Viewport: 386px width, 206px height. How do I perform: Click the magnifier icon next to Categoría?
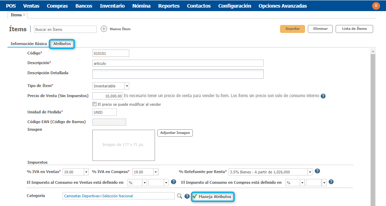pyautogui.click(x=180, y=196)
